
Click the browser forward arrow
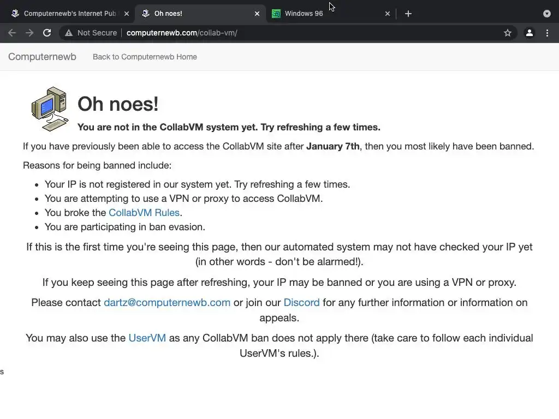pyautogui.click(x=29, y=33)
